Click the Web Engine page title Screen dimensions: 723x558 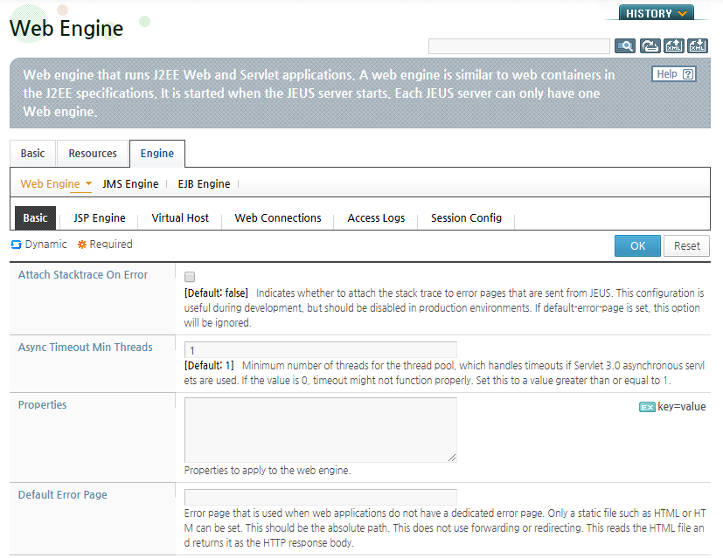tap(66, 29)
